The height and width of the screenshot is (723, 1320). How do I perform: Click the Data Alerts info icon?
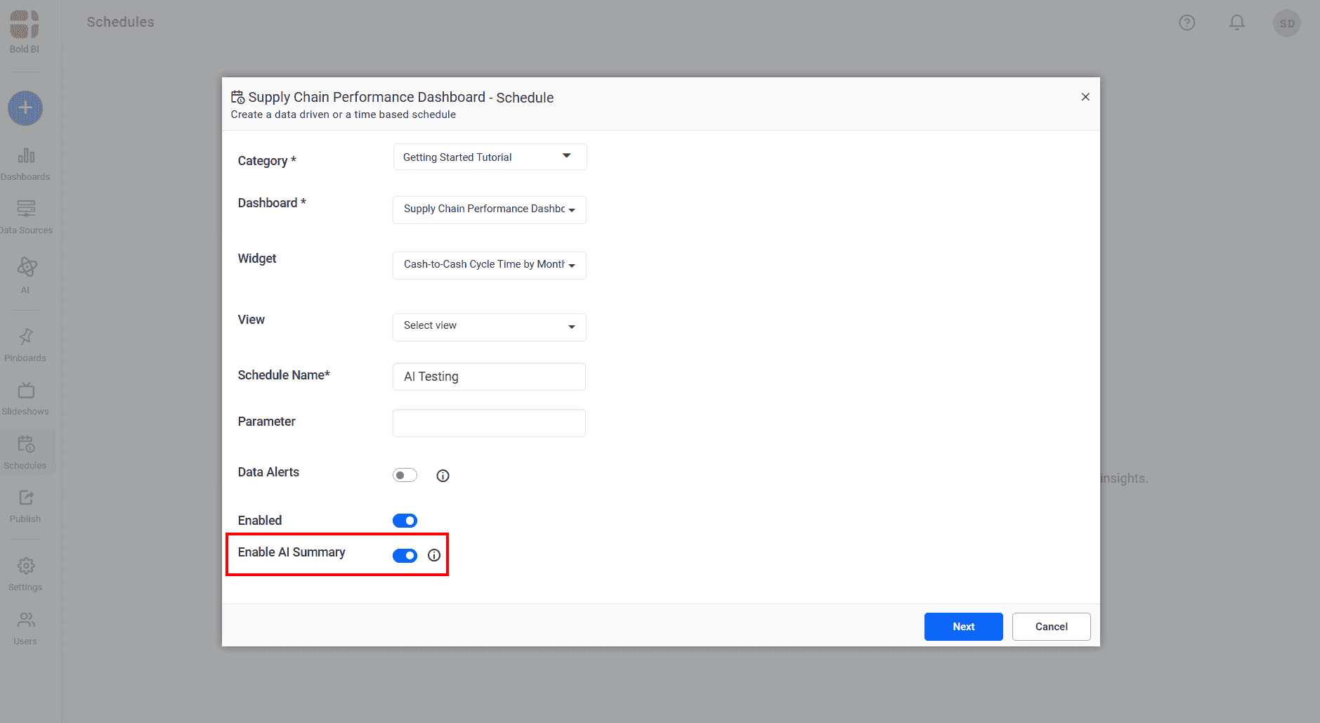(x=443, y=476)
